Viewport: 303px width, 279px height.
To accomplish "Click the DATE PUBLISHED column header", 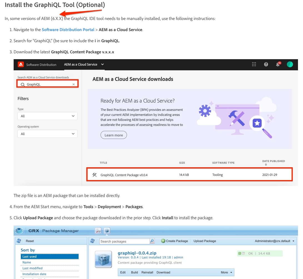I will coord(274,161).
